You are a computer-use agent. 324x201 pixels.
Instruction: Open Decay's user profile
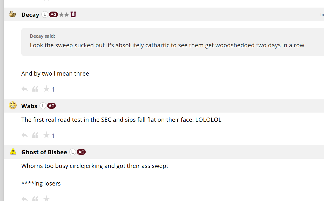tap(30, 15)
